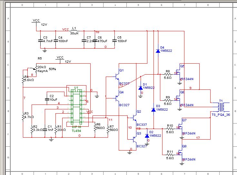This screenshot has height=175, width=237.
Task: Select resistor R11 5.6Ω
Action: coord(170,155)
